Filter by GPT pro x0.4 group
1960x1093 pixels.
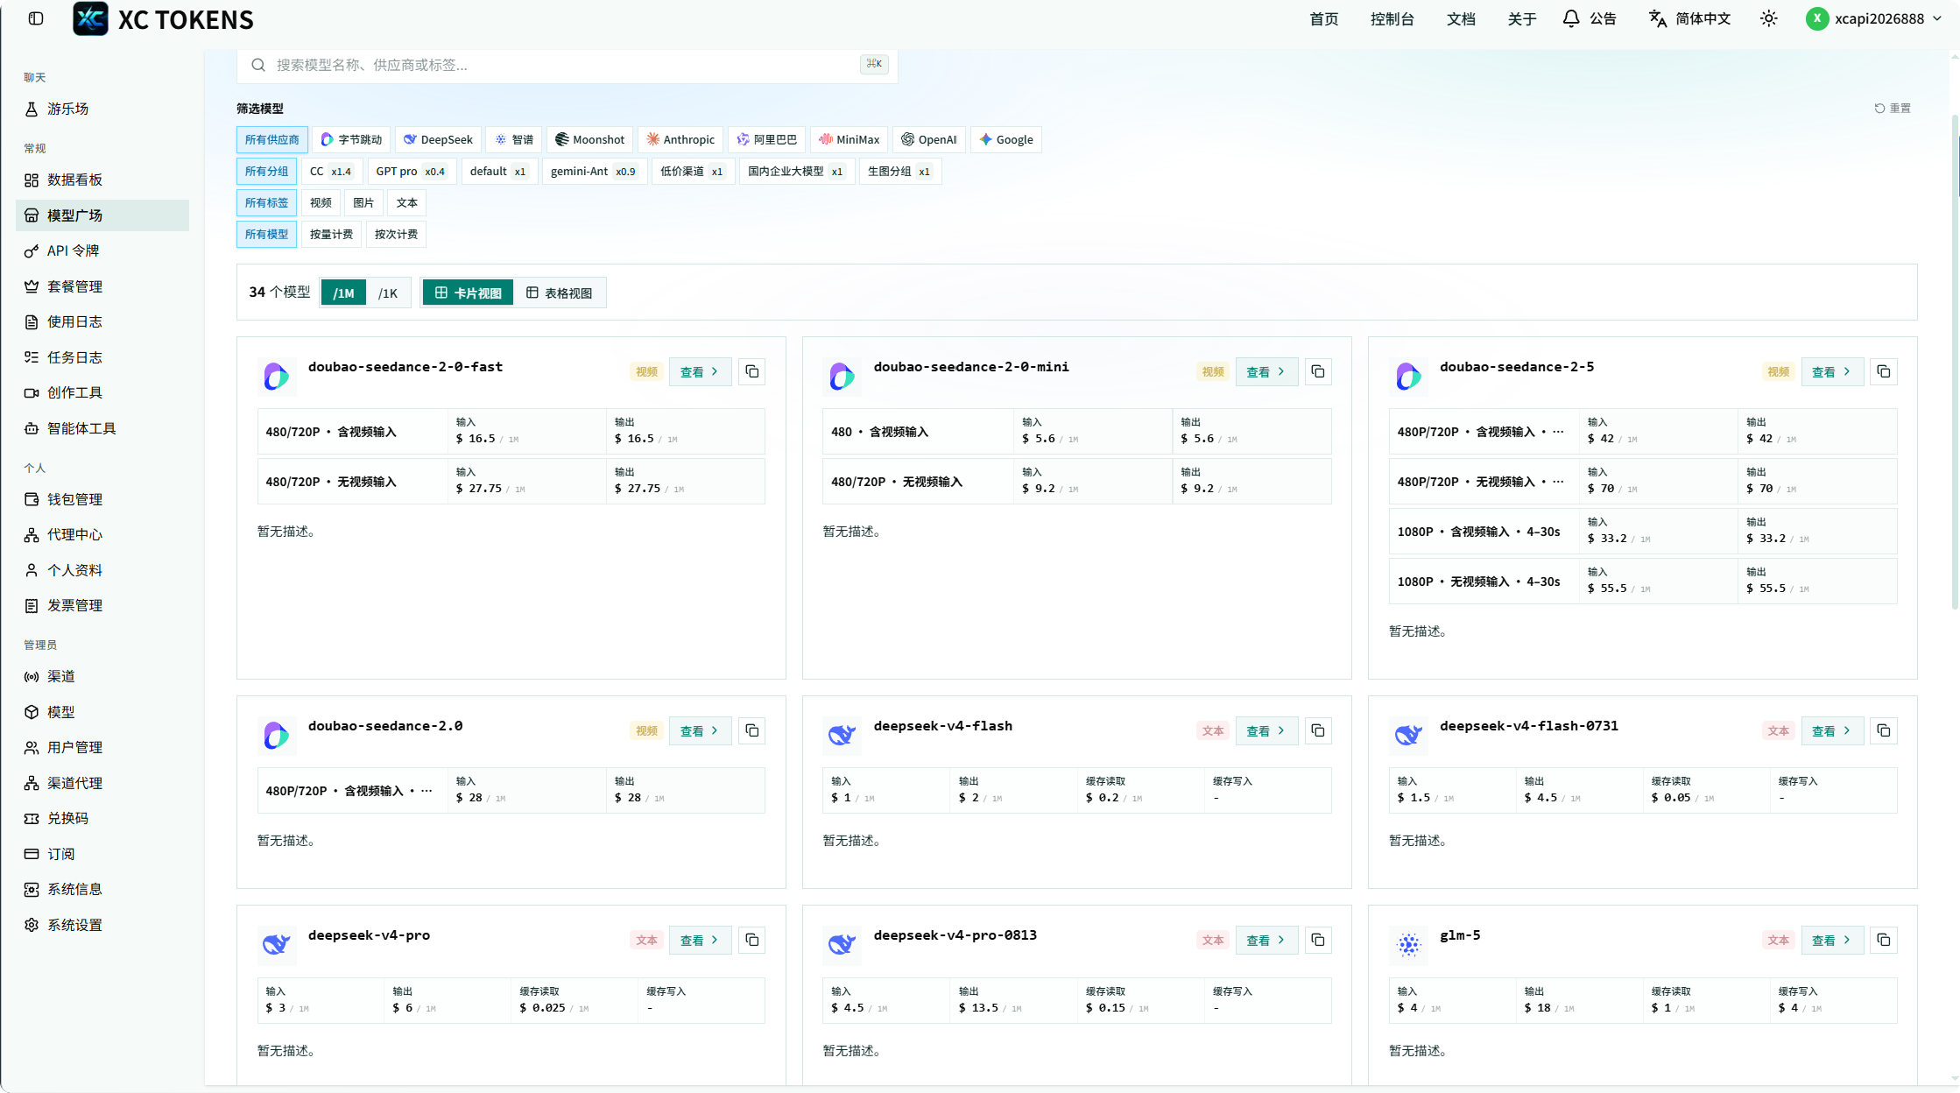(x=411, y=171)
